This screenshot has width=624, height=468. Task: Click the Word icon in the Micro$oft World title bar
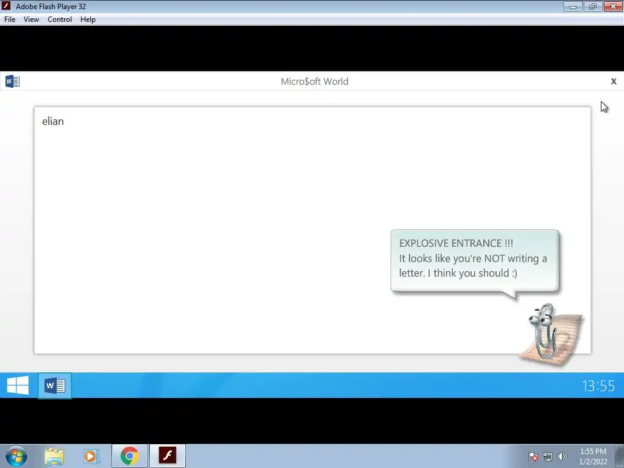12,81
